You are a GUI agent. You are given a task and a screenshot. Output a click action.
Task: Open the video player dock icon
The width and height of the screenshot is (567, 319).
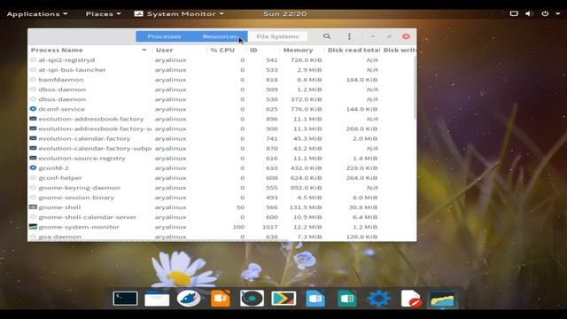click(283, 299)
